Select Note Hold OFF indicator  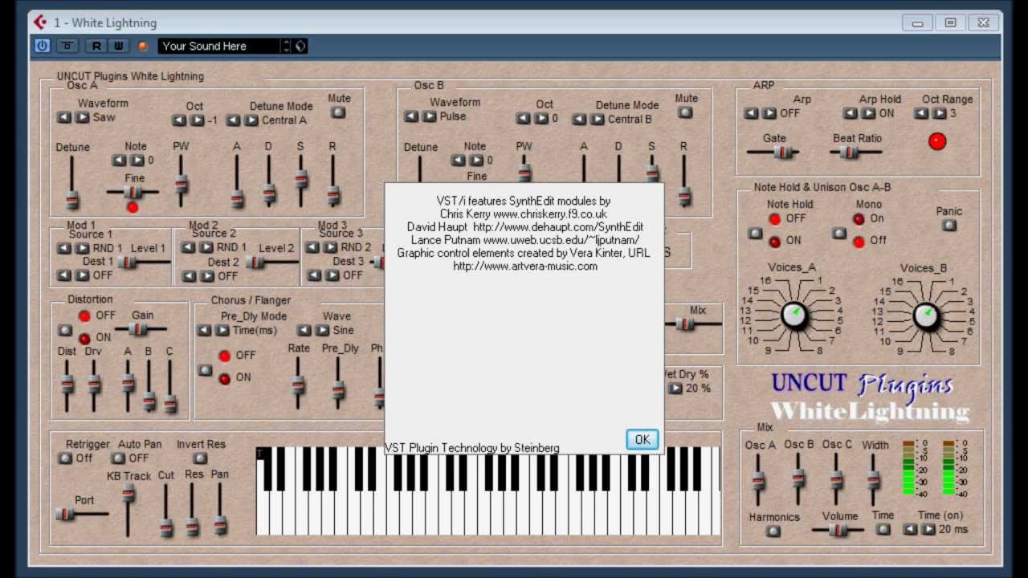[x=774, y=219]
